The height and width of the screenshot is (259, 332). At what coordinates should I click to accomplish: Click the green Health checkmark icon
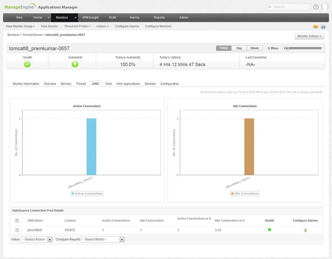coord(27,64)
